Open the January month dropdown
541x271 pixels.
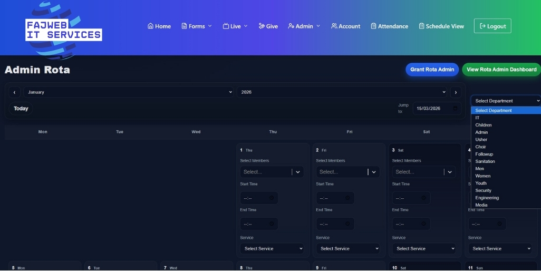point(128,92)
